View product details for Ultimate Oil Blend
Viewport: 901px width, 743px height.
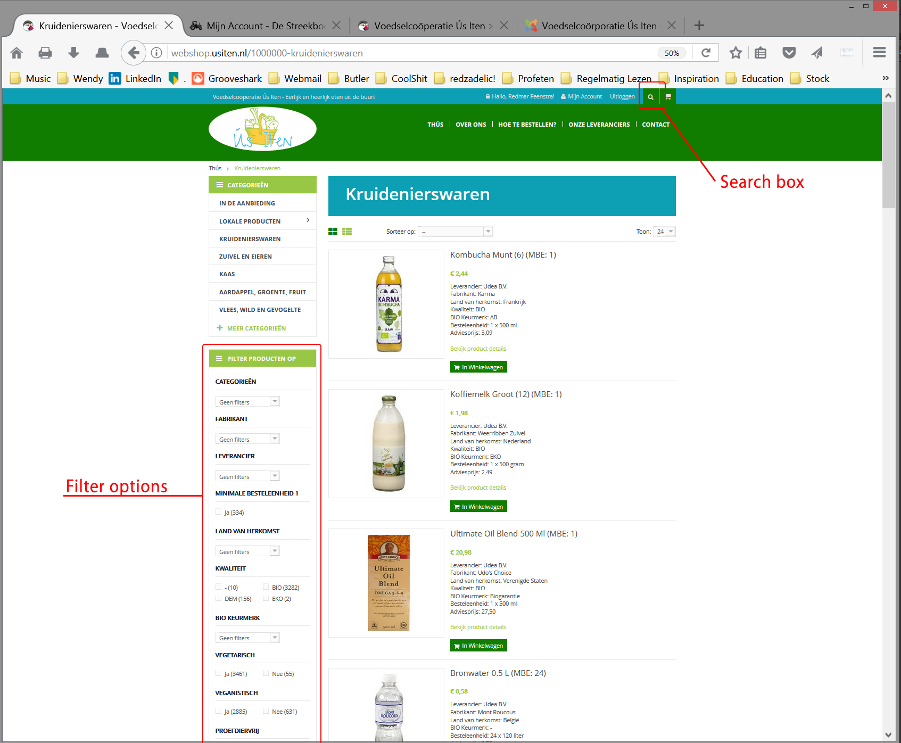click(x=478, y=627)
